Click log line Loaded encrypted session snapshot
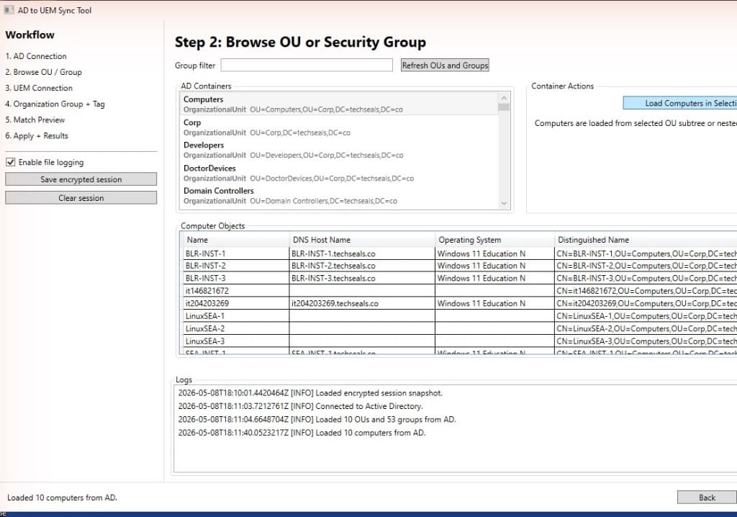The height and width of the screenshot is (517, 737). (310, 393)
